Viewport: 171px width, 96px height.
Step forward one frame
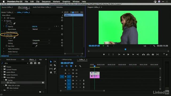(133, 54)
